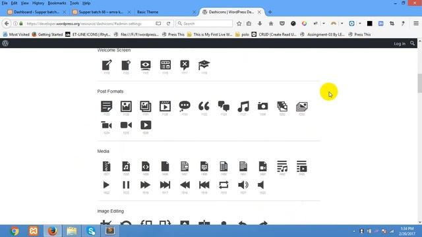
Task: Open the Tools menu
Action: [x=75, y=3]
